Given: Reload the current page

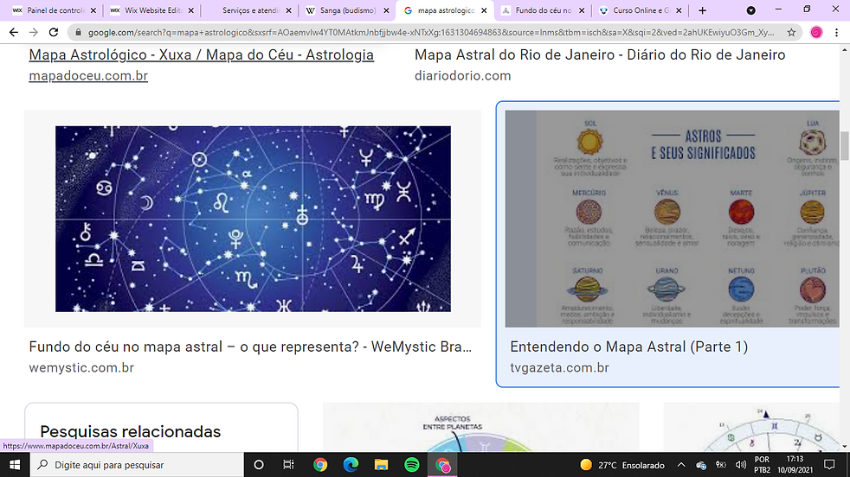Looking at the screenshot, I should (53, 33).
